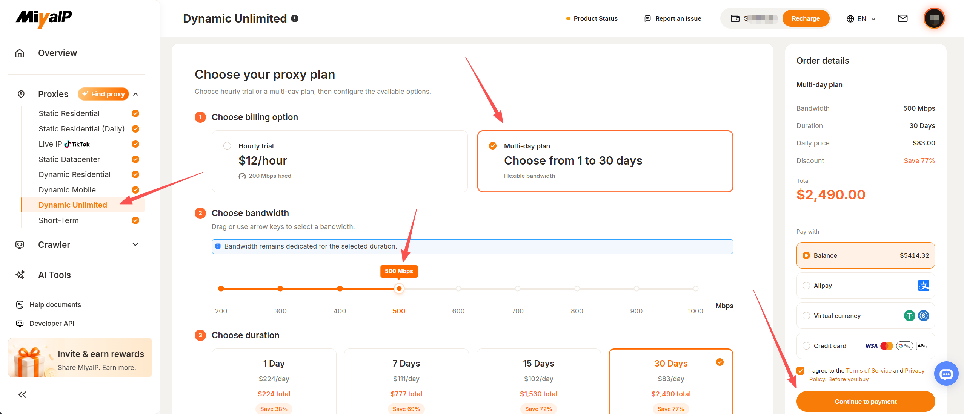Collapse the sidebar with double-chevron icon
The image size is (964, 414).
pyautogui.click(x=22, y=394)
